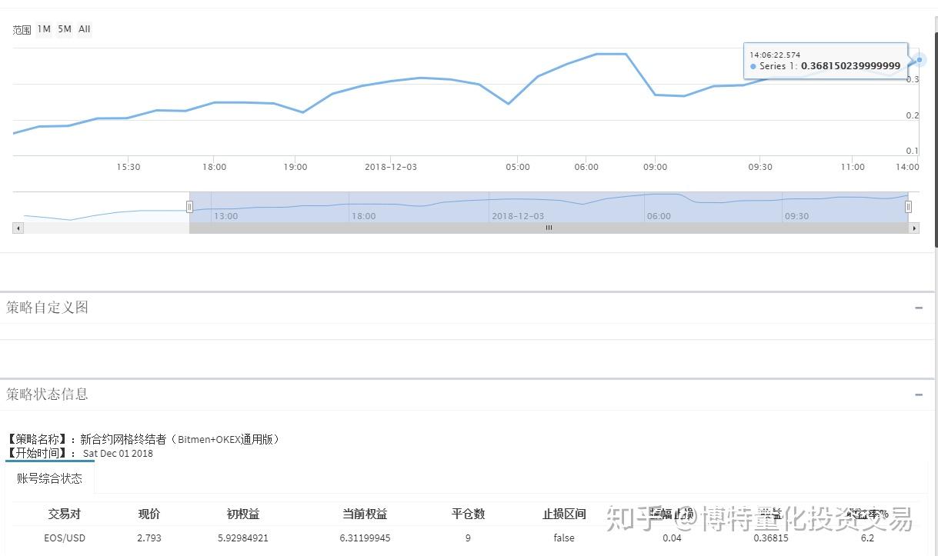Click the 平仓数 column header
Image resolution: width=938 pixels, height=556 pixels.
(x=468, y=514)
